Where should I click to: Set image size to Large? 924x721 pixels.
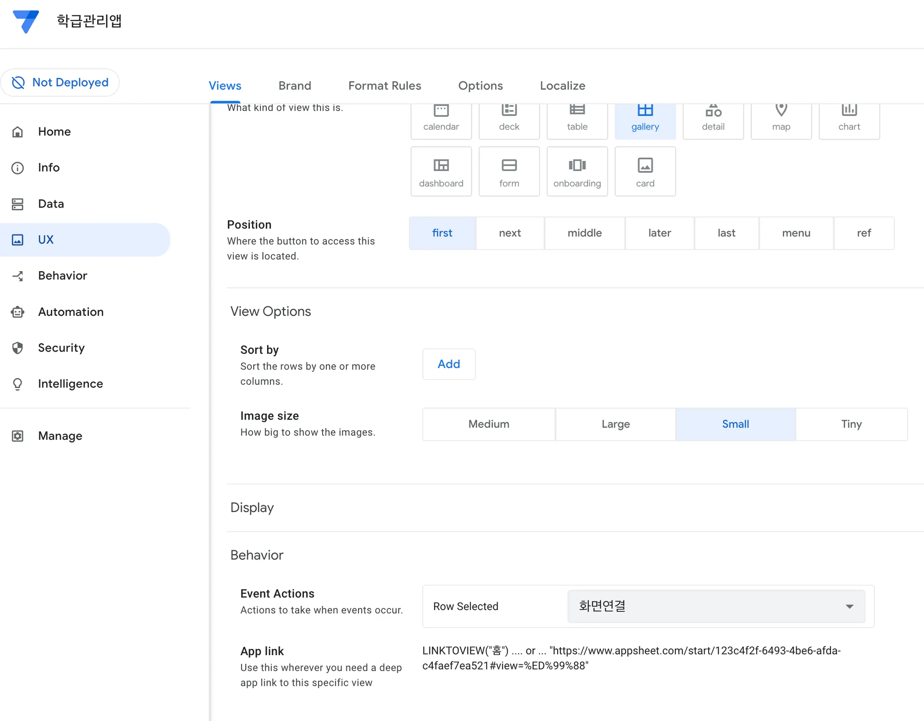point(615,424)
